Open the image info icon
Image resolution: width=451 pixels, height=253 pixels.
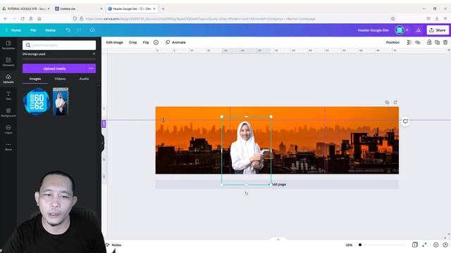coord(156,42)
